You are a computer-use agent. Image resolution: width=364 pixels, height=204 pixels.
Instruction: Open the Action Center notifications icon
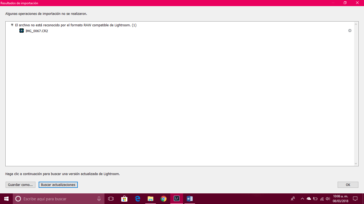point(355,199)
